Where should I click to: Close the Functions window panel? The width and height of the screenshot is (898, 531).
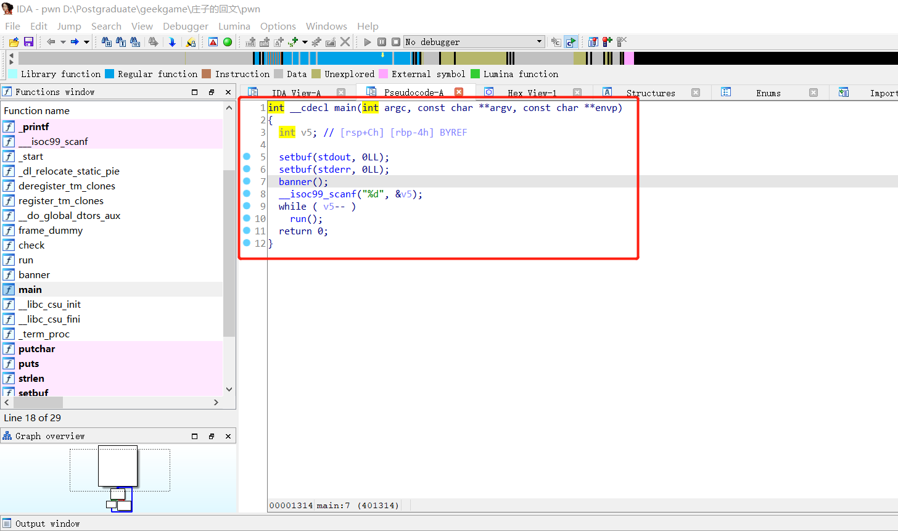pos(228,92)
